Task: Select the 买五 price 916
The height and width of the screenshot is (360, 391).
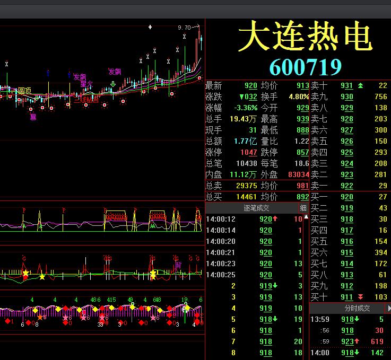Action: pyautogui.click(x=347, y=241)
